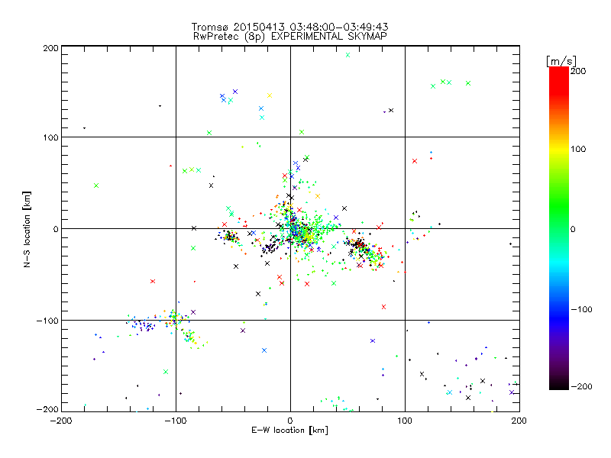
Task: Click the 'N-S location [km]' axis label
Action: click(27, 230)
